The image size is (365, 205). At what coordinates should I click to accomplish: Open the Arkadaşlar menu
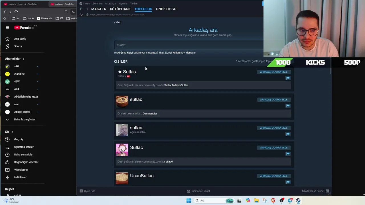pyautogui.click(x=111, y=3)
